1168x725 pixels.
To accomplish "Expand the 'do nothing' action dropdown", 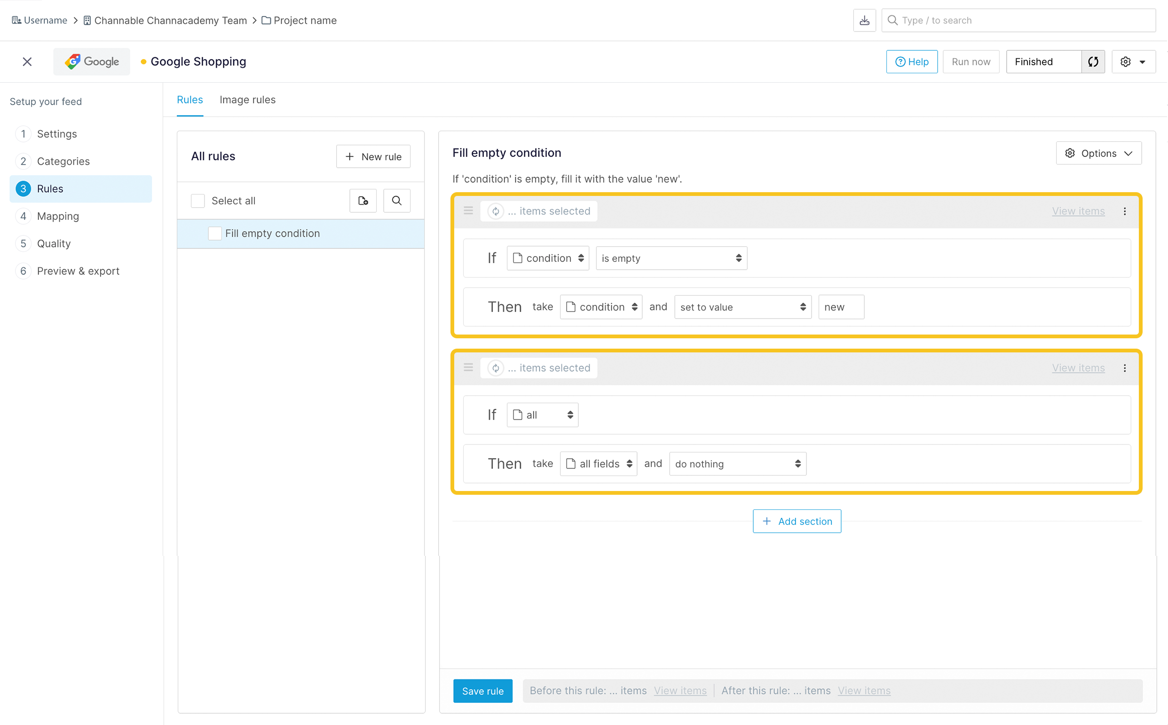I will click(737, 464).
